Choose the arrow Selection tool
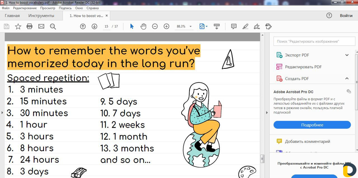The width and height of the screenshot is (358, 178). [x=132, y=26]
